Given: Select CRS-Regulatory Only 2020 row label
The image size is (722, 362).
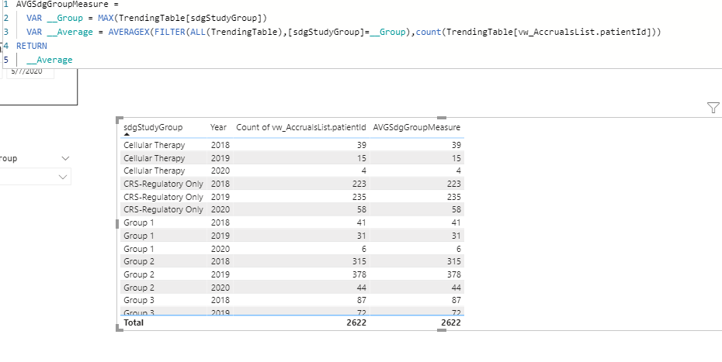Looking at the screenshot, I should [164, 209].
